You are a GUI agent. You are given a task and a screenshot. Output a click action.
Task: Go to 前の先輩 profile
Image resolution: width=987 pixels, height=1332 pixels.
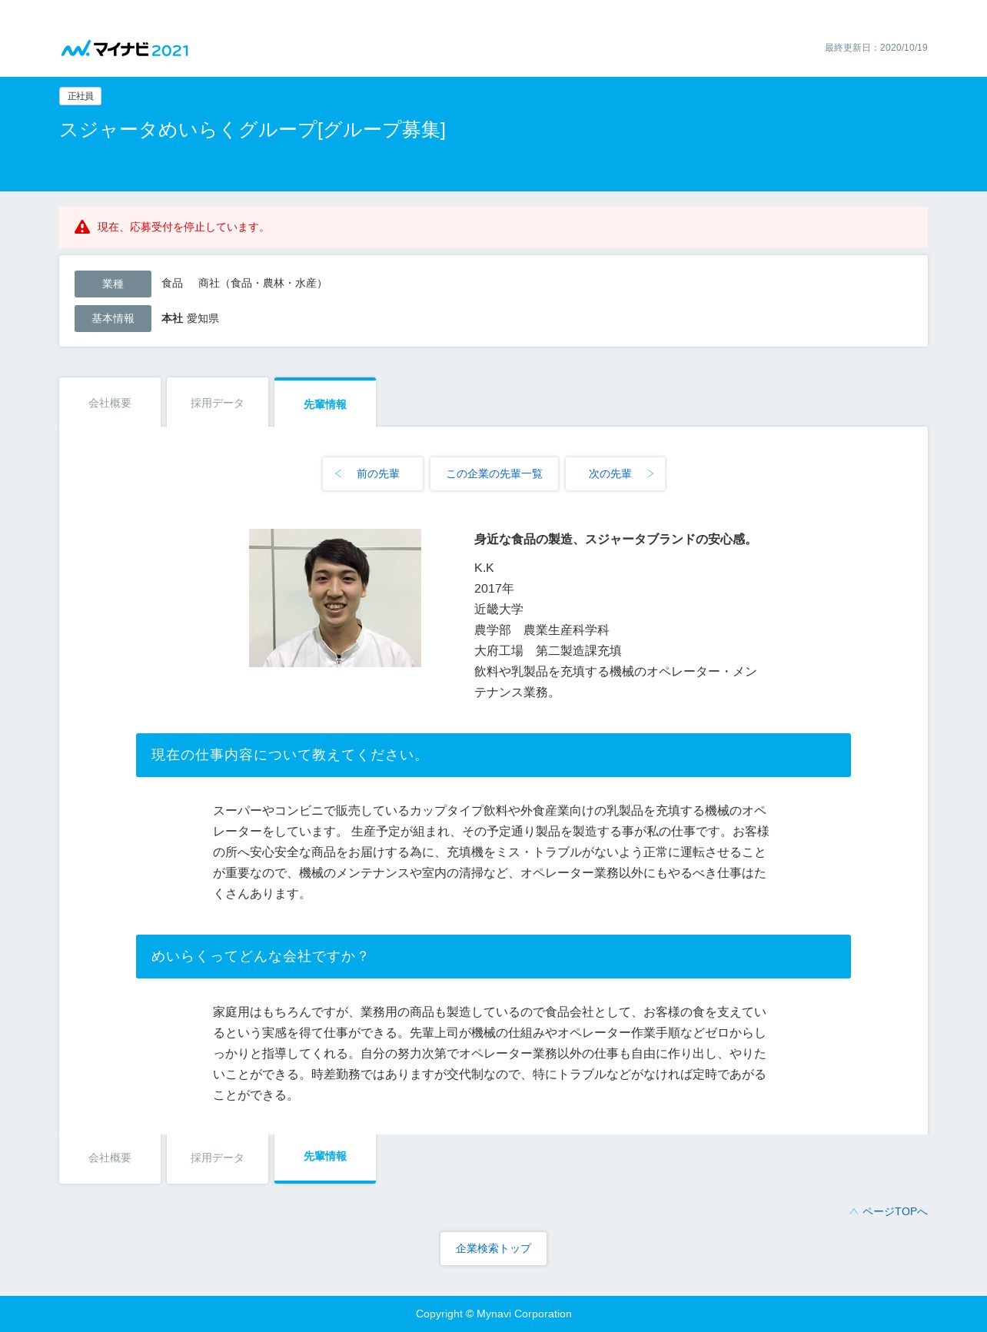[x=373, y=473]
